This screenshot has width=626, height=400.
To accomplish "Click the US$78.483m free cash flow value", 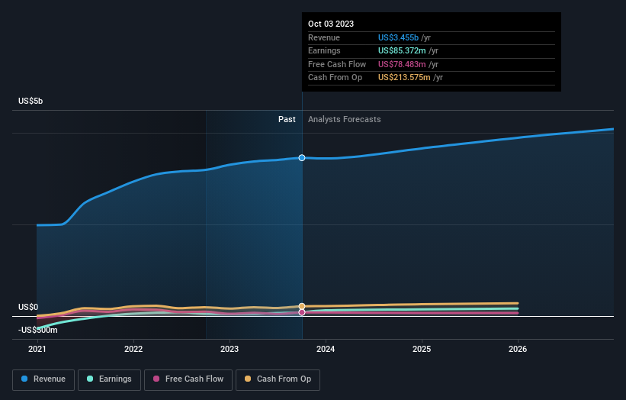I will tap(402, 64).
